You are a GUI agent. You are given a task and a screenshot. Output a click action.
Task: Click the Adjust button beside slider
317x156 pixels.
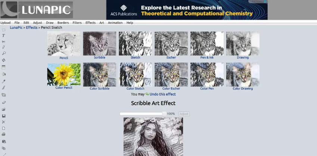pos(184,114)
